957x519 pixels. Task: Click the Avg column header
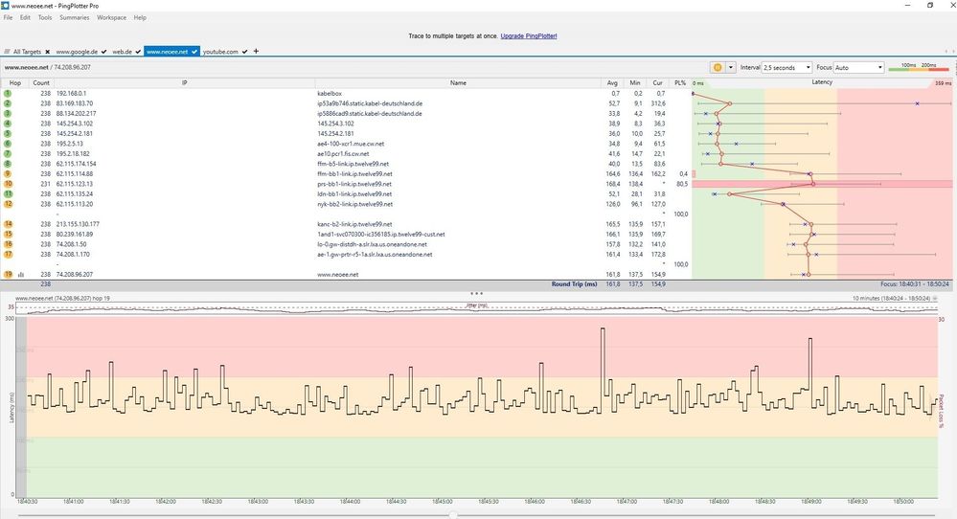point(612,83)
